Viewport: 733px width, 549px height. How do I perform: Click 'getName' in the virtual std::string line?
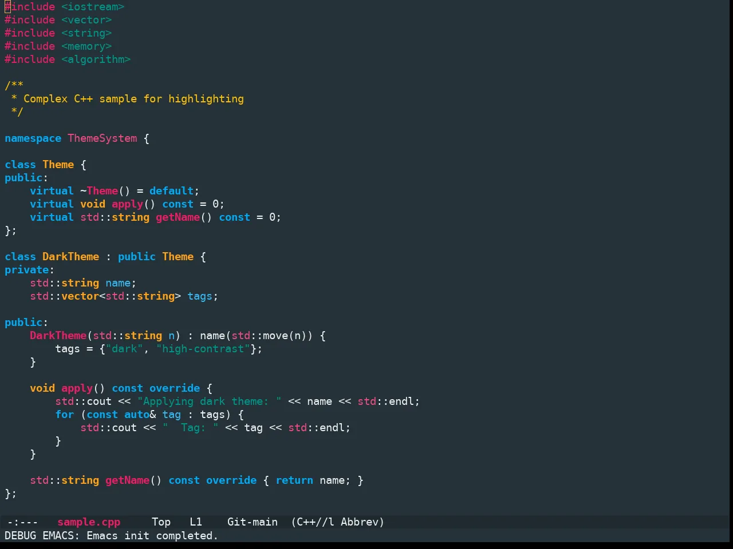pos(178,217)
